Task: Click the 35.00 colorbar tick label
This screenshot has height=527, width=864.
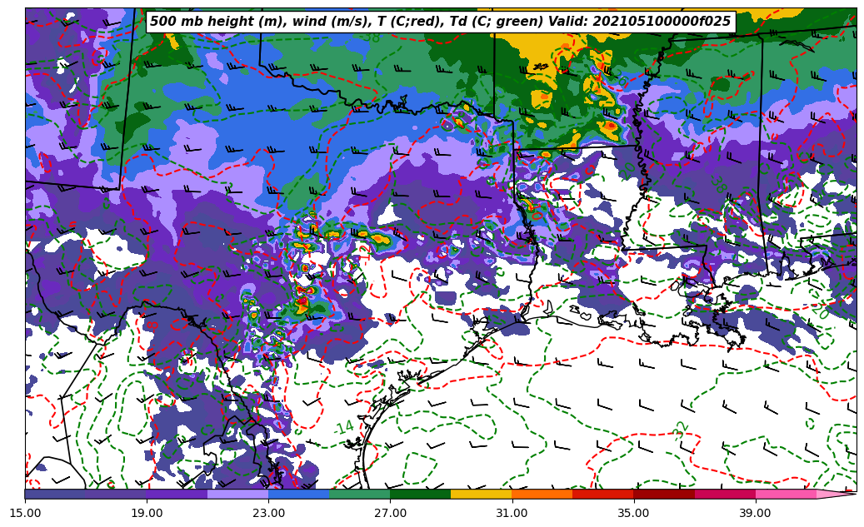Action: (633, 514)
